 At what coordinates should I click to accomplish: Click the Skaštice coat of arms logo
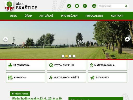(9, 6)
